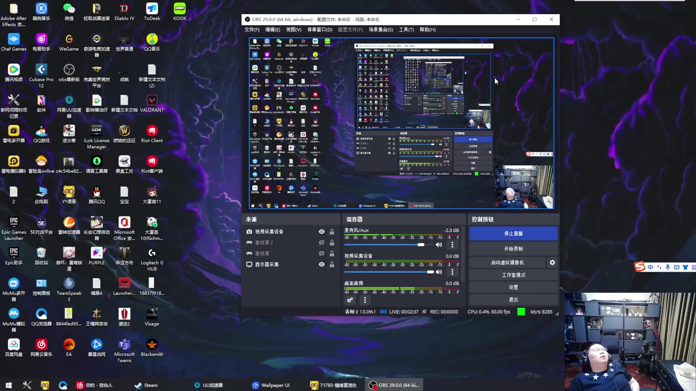
Task: Select the Epic Games Launcher icon
Action: pyautogui.click(x=14, y=229)
